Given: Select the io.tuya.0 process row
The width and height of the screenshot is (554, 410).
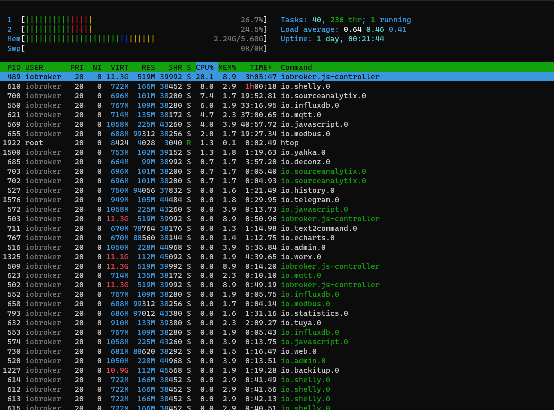Looking at the screenshot, I should coord(277,323).
